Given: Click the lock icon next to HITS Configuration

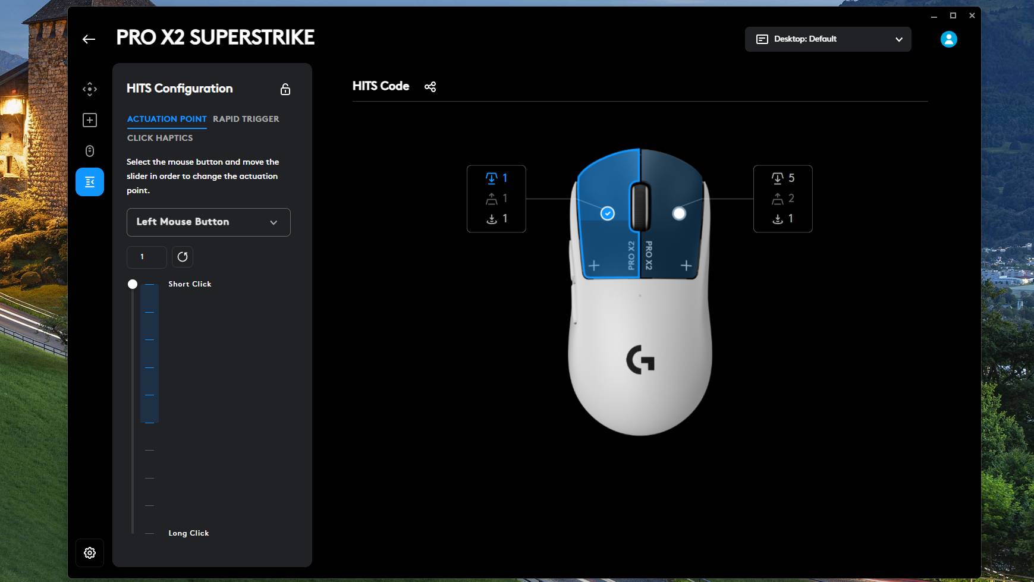Looking at the screenshot, I should [285, 89].
